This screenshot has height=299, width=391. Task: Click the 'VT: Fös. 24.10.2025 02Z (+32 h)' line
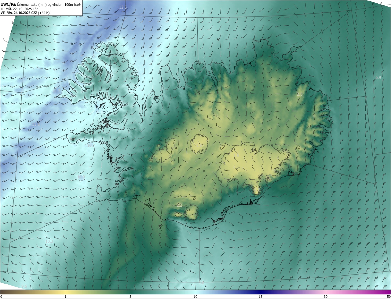(x=25, y=13)
